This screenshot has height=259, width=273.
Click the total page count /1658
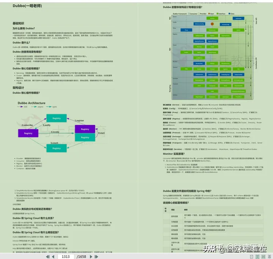pos(81,257)
